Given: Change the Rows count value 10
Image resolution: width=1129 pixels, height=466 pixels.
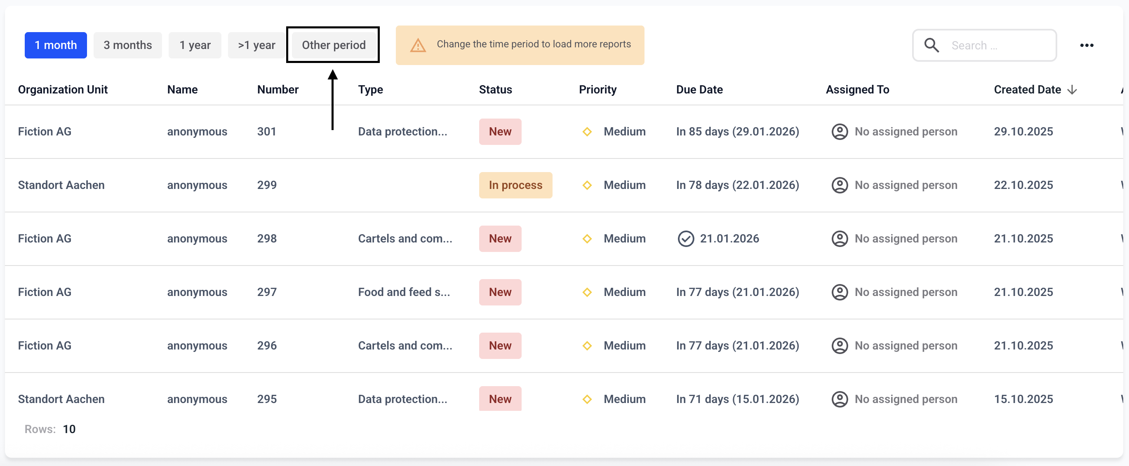Looking at the screenshot, I should (69, 429).
